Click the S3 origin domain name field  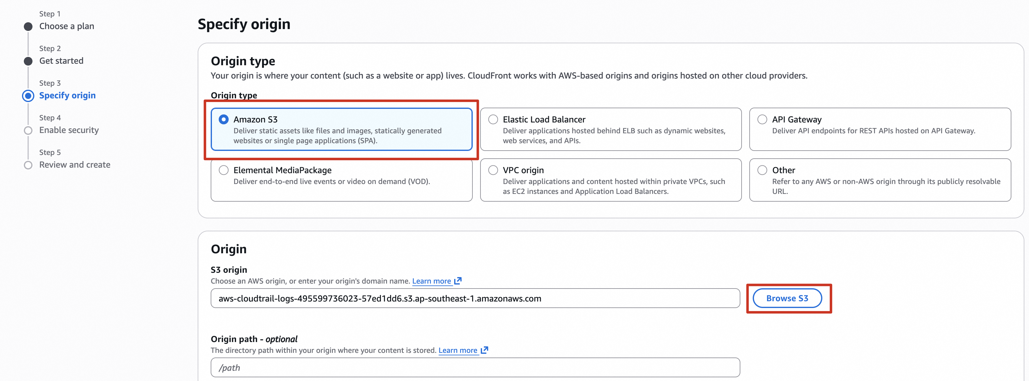pyautogui.click(x=475, y=298)
